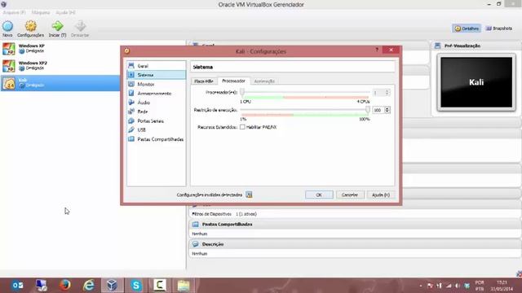Click the green C app taskbar icon
Screen dimensions: 522x293
click(x=160, y=286)
